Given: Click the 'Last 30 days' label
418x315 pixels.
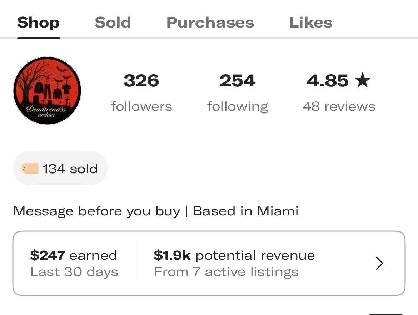Looking at the screenshot, I should click(x=74, y=272).
